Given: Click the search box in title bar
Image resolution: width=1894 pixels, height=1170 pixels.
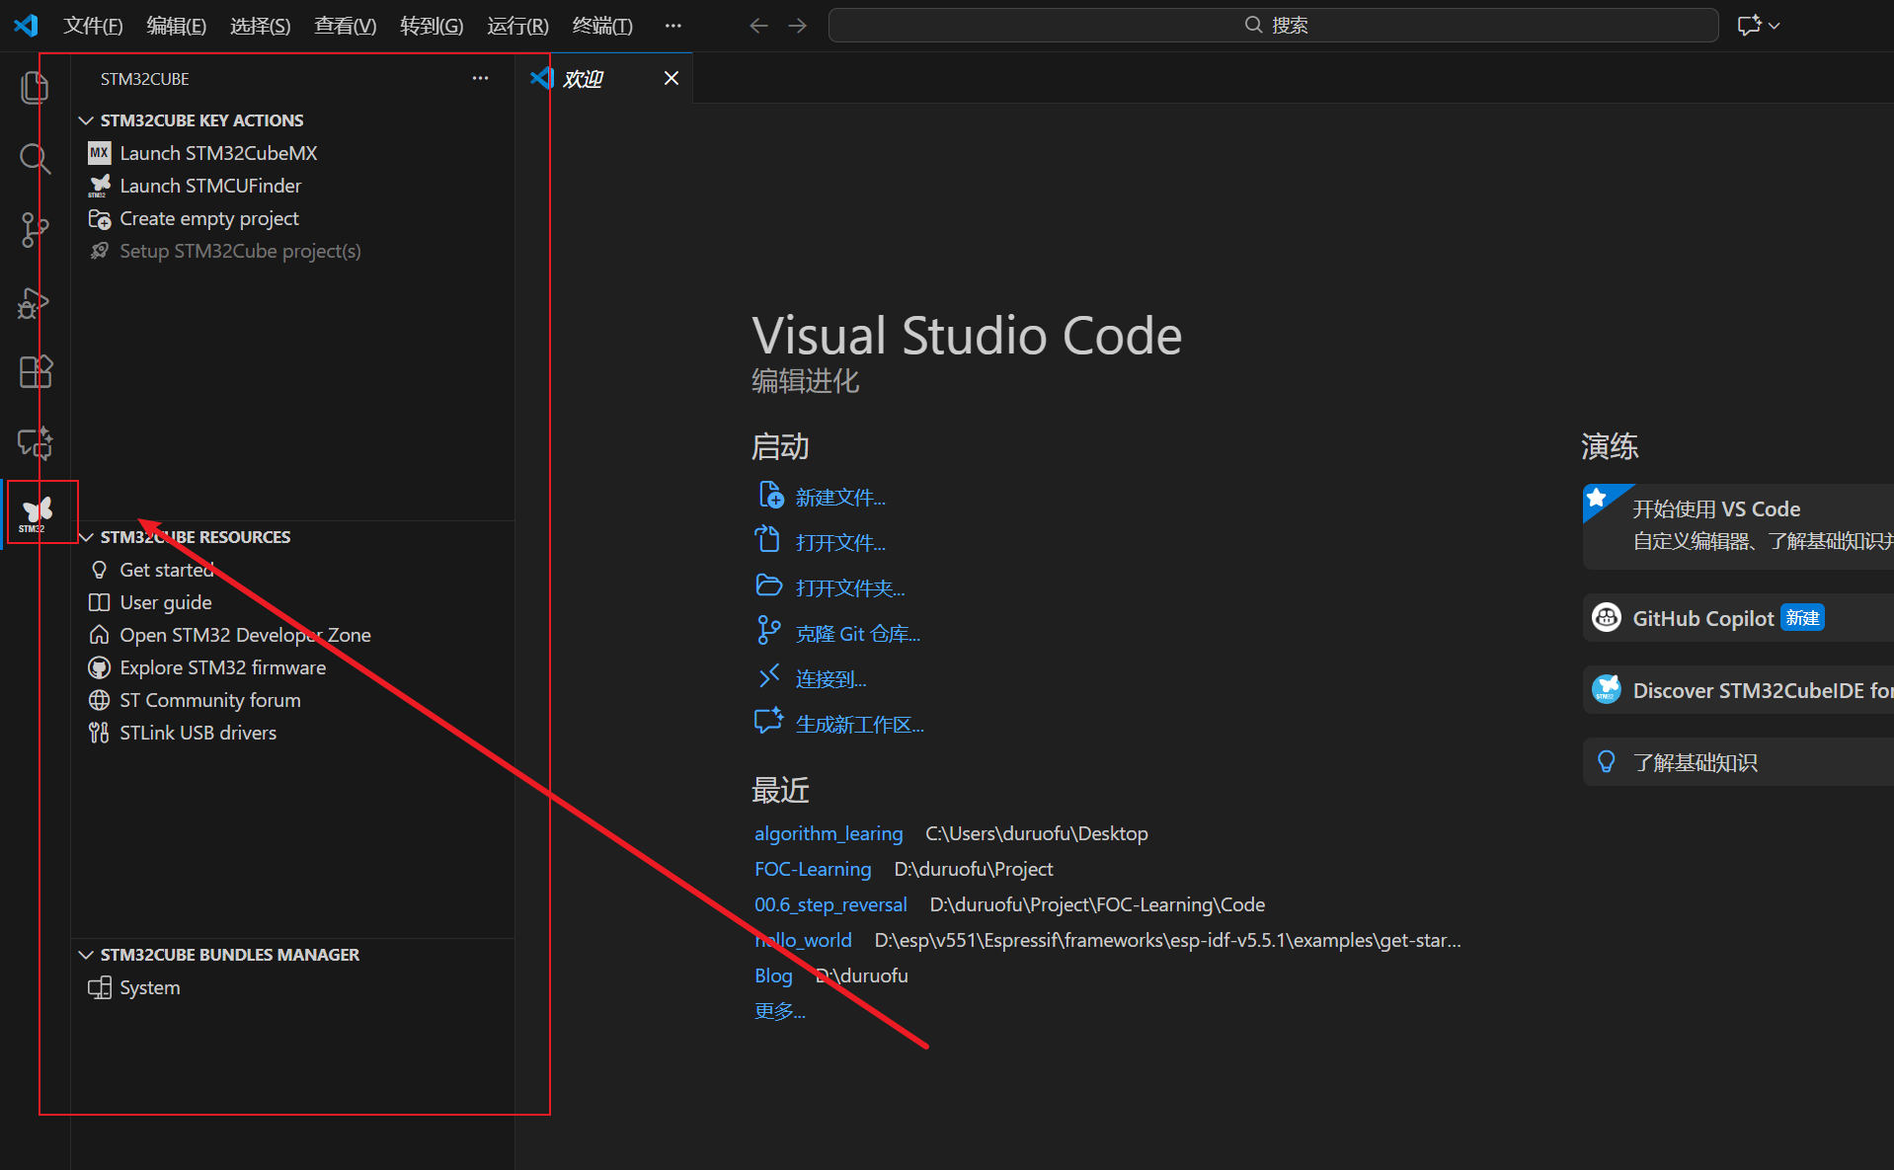Looking at the screenshot, I should (x=1273, y=26).
